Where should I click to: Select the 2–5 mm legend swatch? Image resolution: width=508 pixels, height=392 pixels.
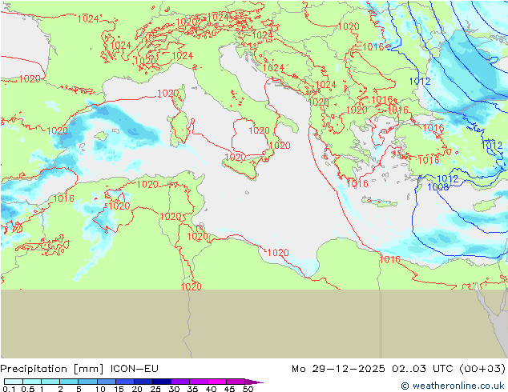tap(69, 382)
